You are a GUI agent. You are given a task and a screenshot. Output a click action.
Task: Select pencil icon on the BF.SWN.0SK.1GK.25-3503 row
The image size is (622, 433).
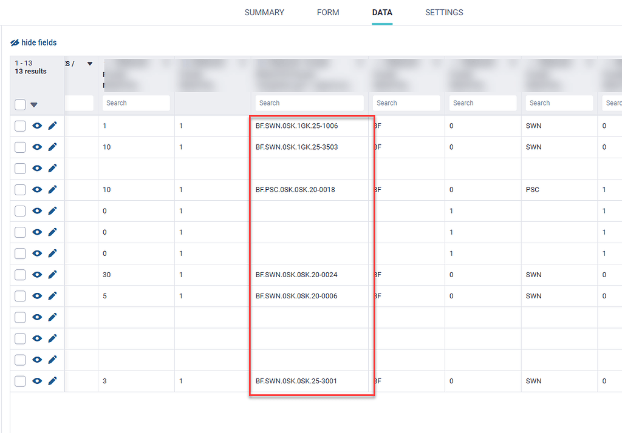[x=53, y=147]
